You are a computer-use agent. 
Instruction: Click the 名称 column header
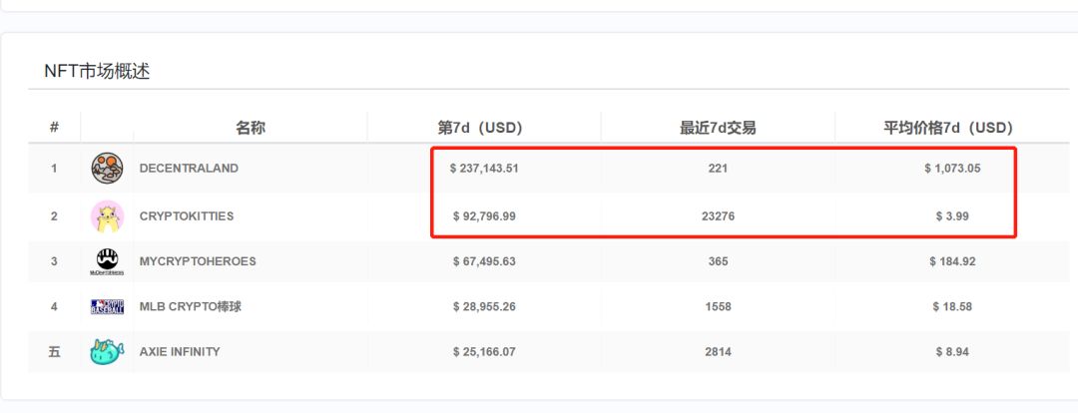251,128
